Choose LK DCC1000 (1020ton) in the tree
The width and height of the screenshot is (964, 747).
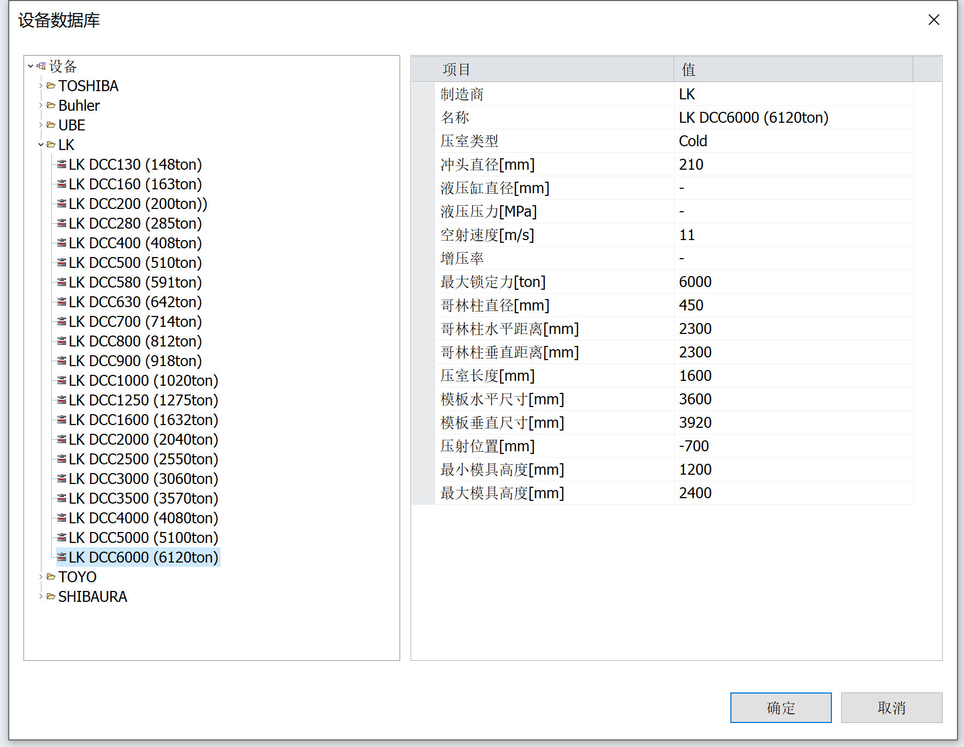coord(144,380)
